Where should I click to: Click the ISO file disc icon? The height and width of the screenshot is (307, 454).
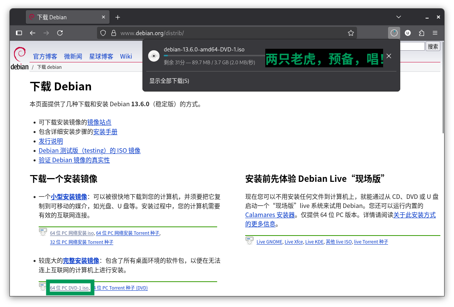pos(154,56)
